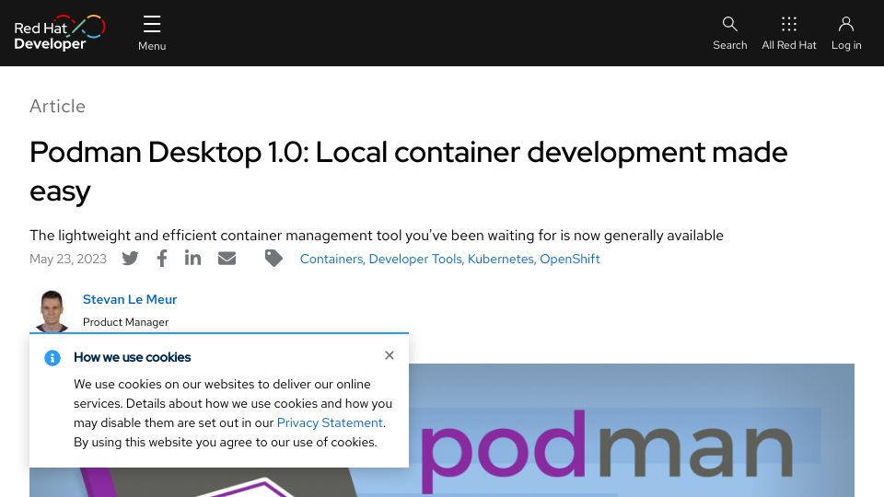Share article on Twitter
The image size is (884, 497).
(x=130, y=259)
